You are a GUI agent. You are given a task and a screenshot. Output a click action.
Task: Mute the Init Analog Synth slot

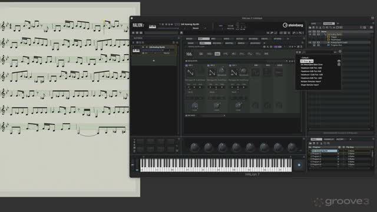143,47
